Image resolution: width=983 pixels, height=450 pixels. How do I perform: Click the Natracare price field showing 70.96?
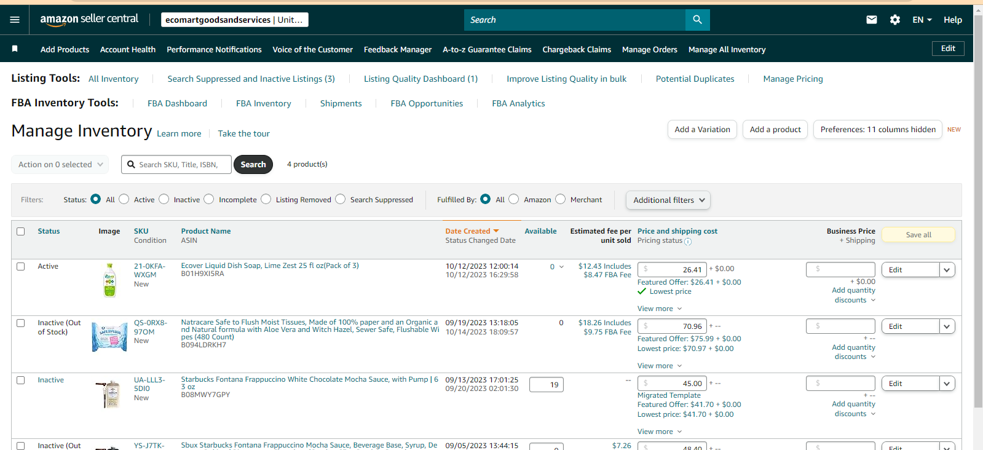[672, 326]
